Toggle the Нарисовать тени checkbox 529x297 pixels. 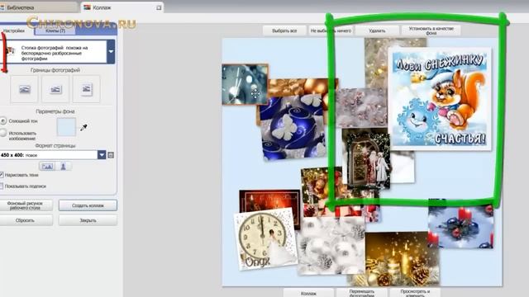[x=2, y=175]
